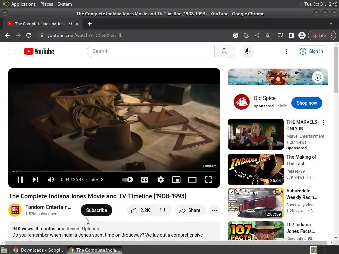The image size is (339, 254).
Task: Open options for The Marvels video
Action: pos(323,123)
